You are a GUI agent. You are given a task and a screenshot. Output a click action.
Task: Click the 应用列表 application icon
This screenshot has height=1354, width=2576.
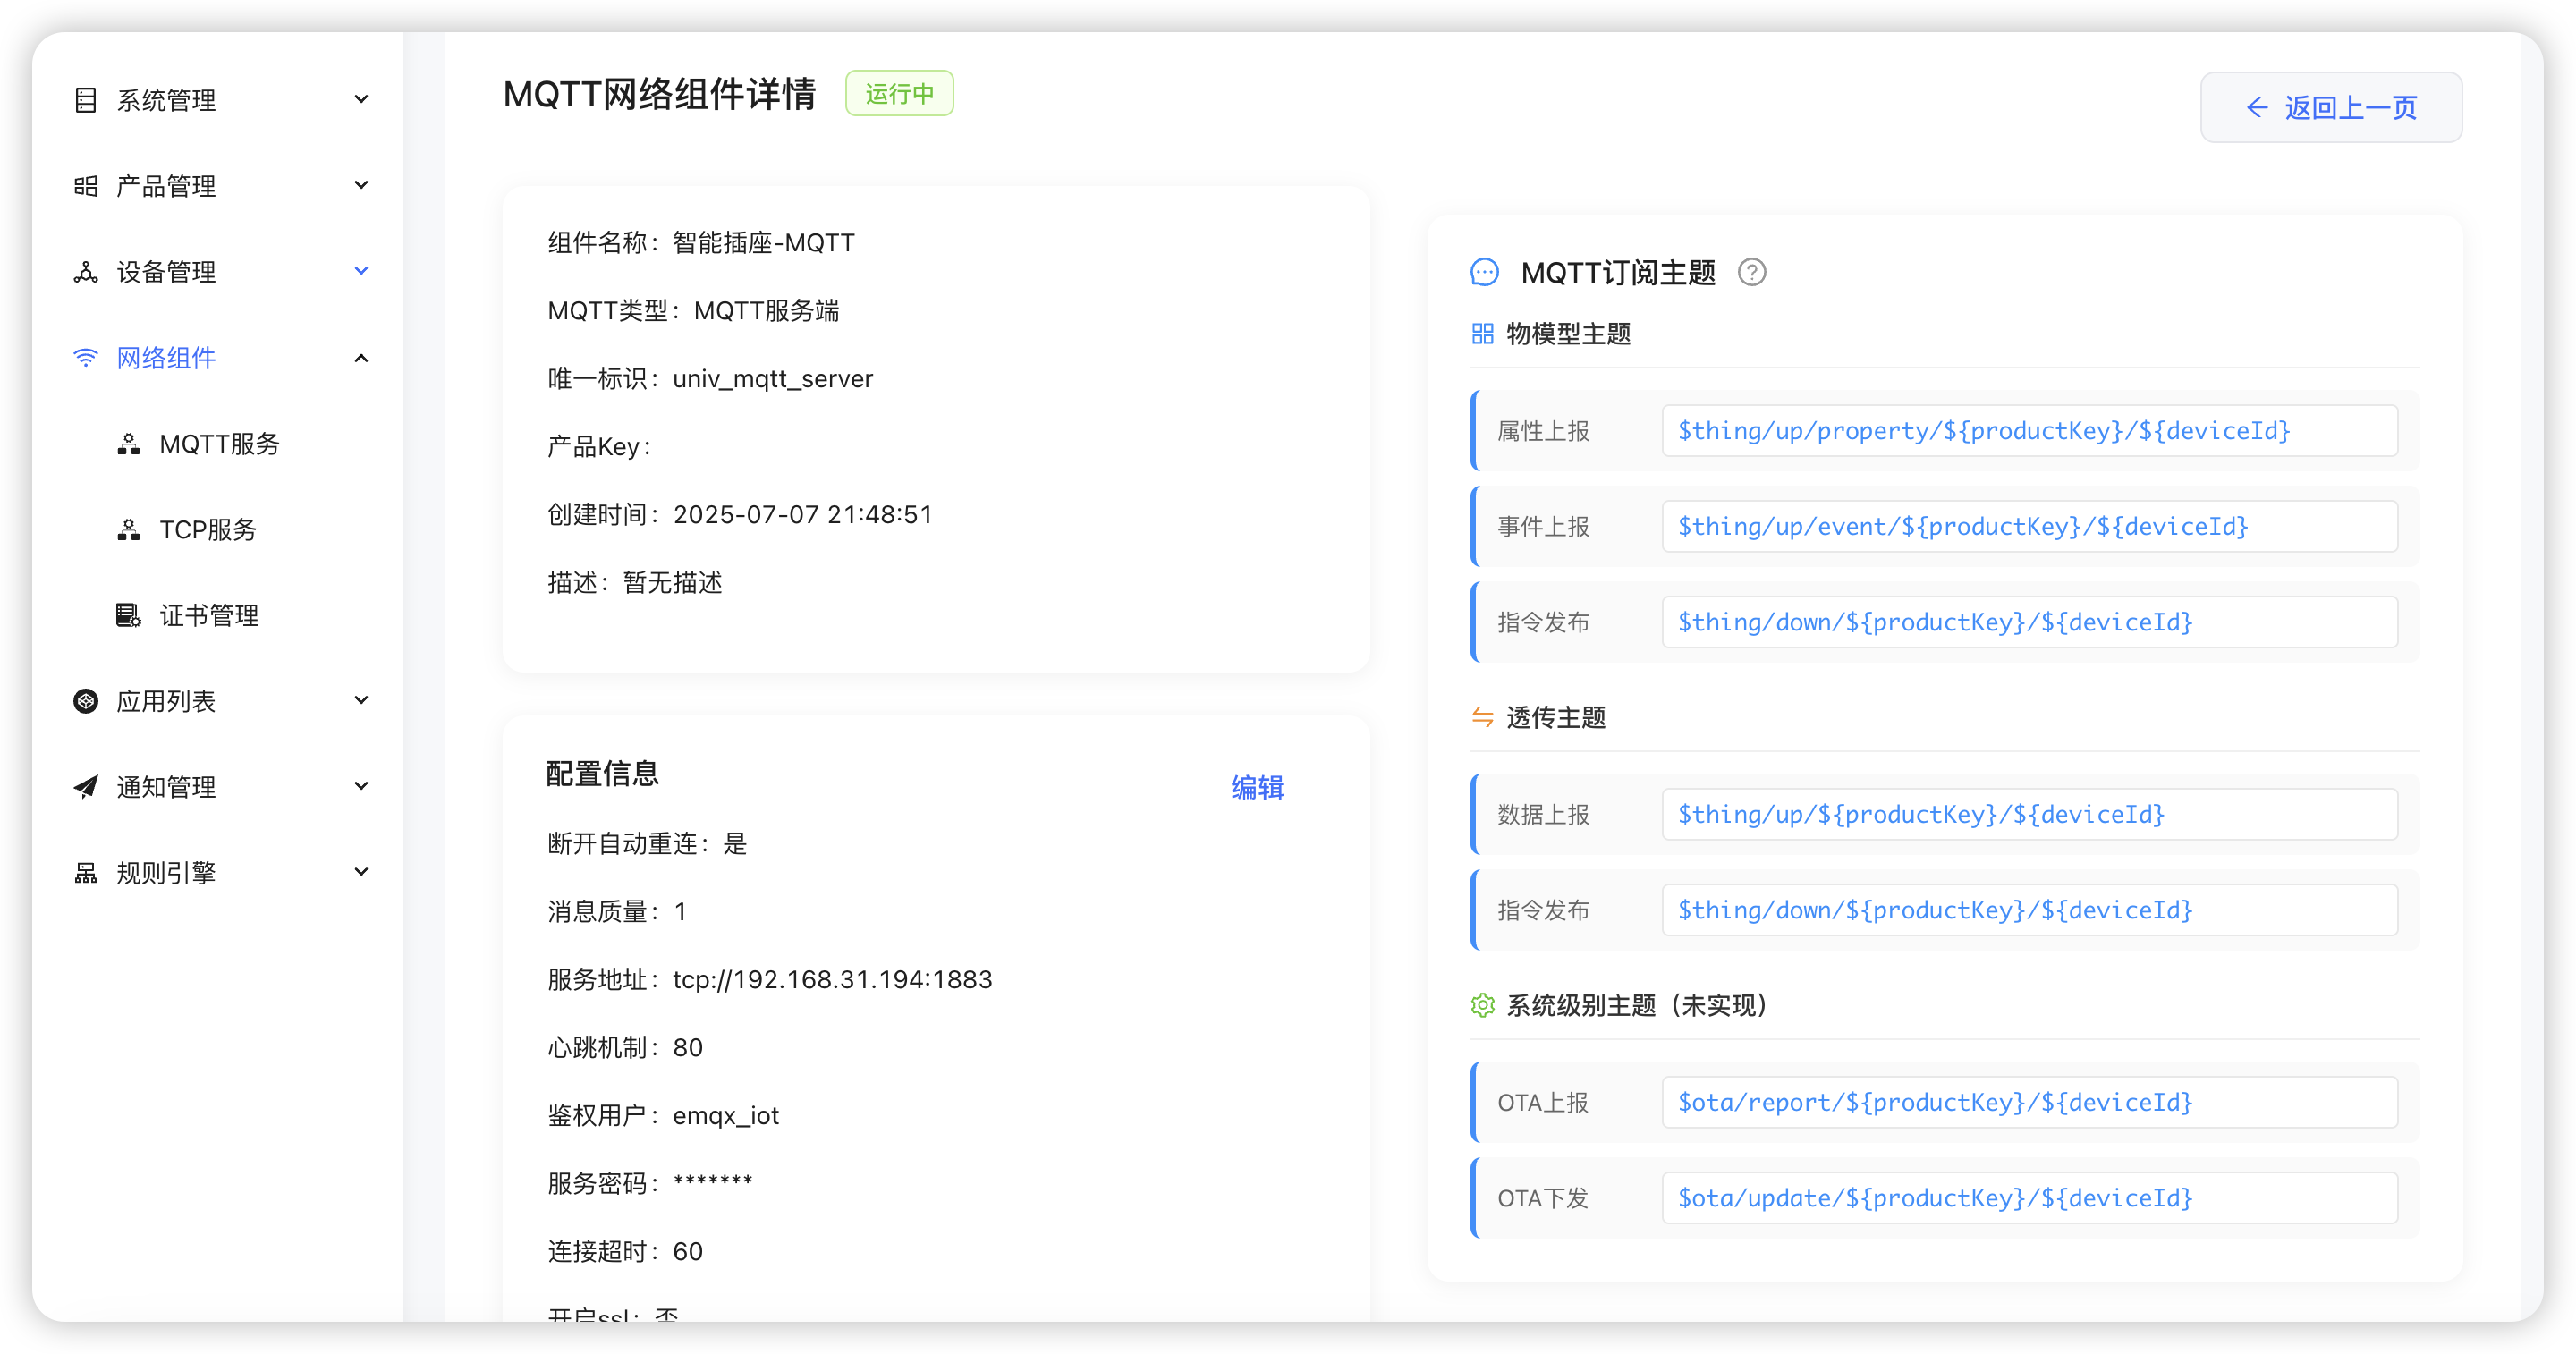(x=85, y=700)
